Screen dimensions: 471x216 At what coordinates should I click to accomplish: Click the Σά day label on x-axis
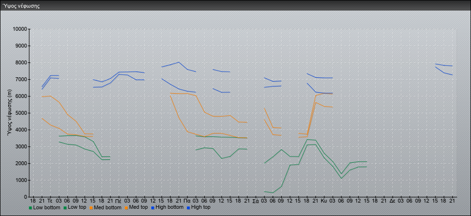[x=255, y=201]
